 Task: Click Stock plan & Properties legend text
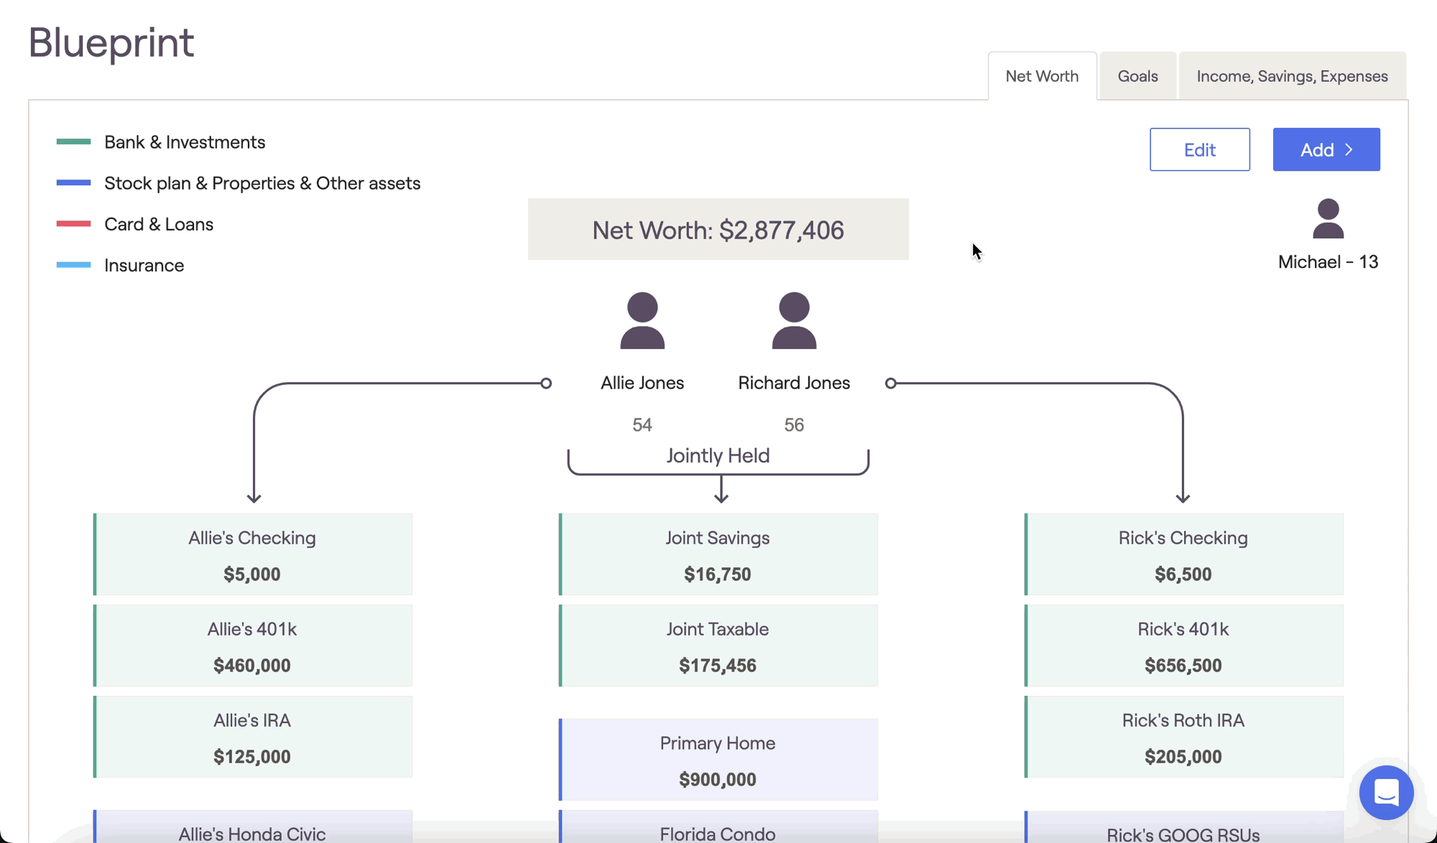(x=262, y=183)
